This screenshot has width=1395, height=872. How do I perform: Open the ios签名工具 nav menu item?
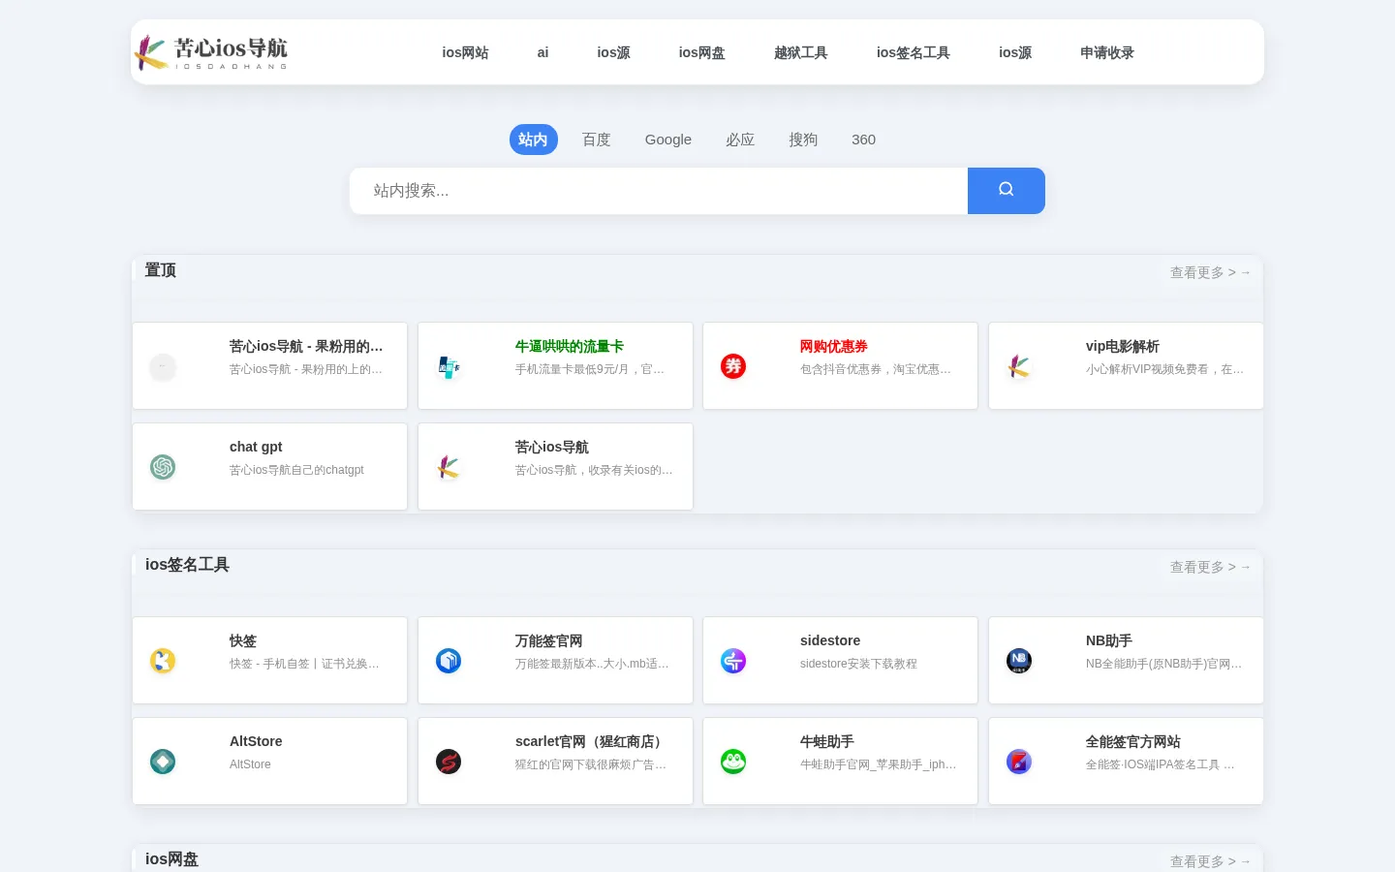pyautogui.click(x=914, y=52)
